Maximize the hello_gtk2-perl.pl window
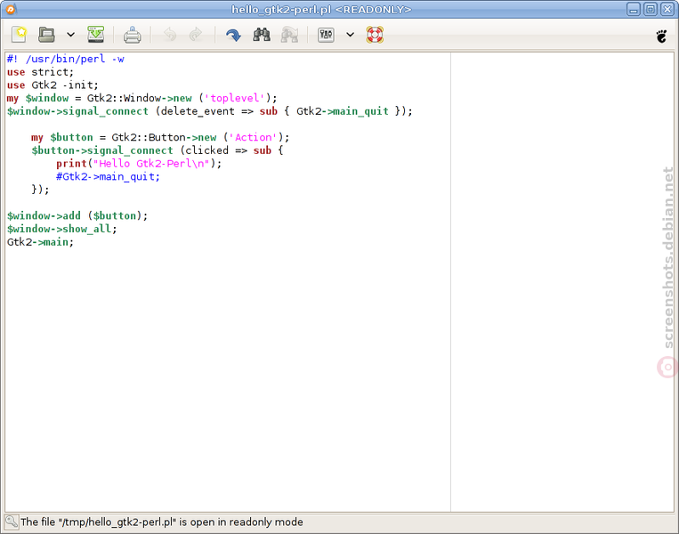Image resolution: width=679 pixels, height=534 pixels. pos(650,9)
